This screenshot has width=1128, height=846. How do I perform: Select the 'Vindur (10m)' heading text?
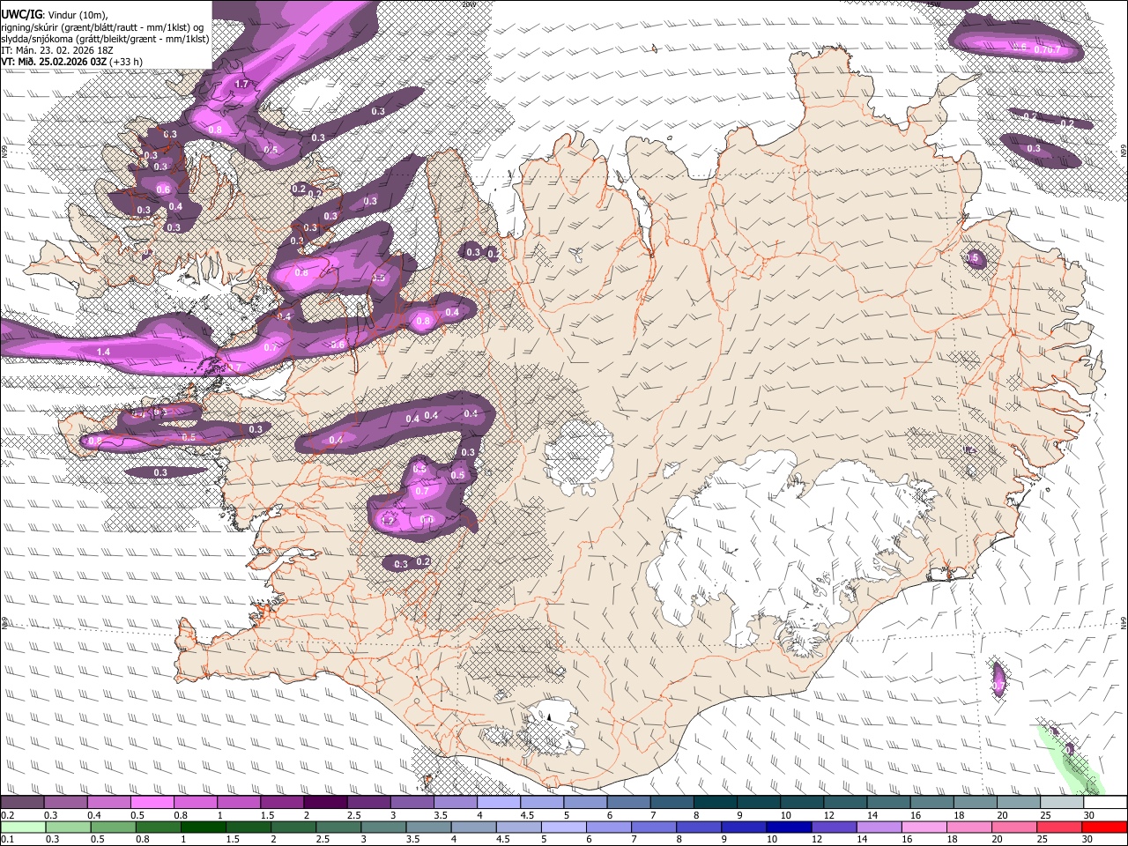tap(78, 15)
